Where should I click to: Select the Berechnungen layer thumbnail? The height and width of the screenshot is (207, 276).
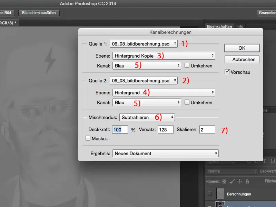(x=220, y=194)
